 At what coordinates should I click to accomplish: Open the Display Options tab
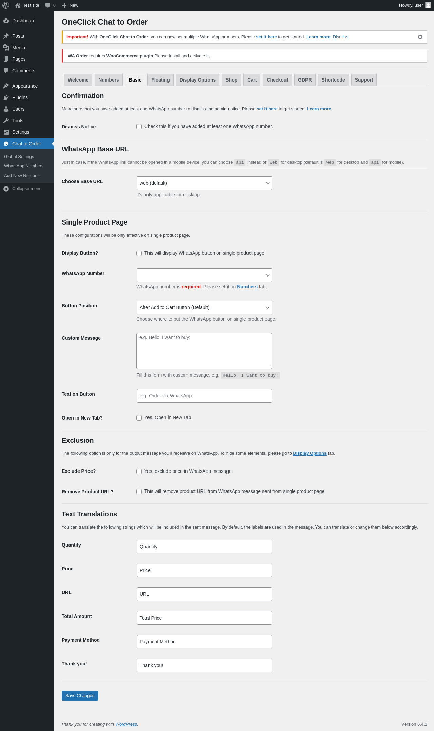pyautogui.click(x=198, y=80)
